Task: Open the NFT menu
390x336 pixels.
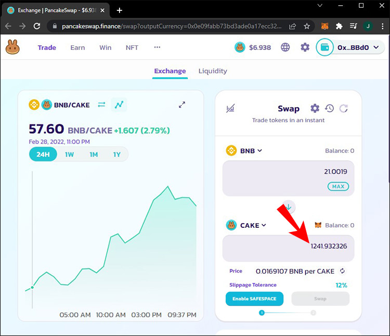Action: [x=132, y=47]
